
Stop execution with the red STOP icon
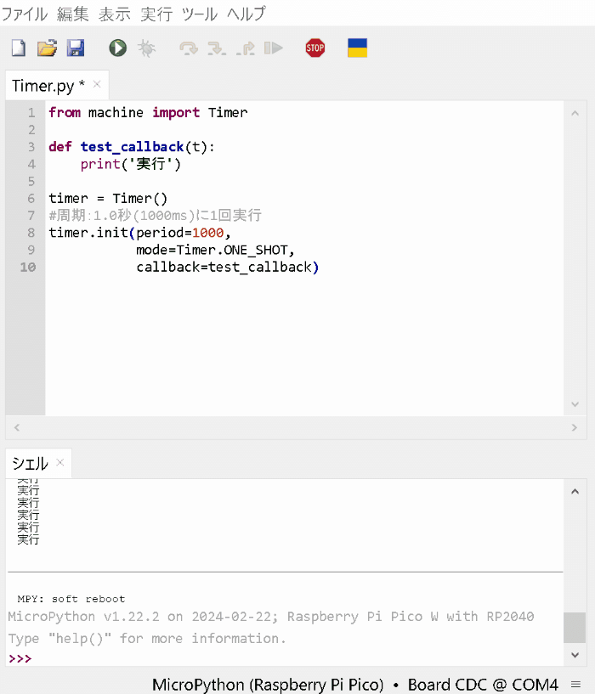[315, 48]
